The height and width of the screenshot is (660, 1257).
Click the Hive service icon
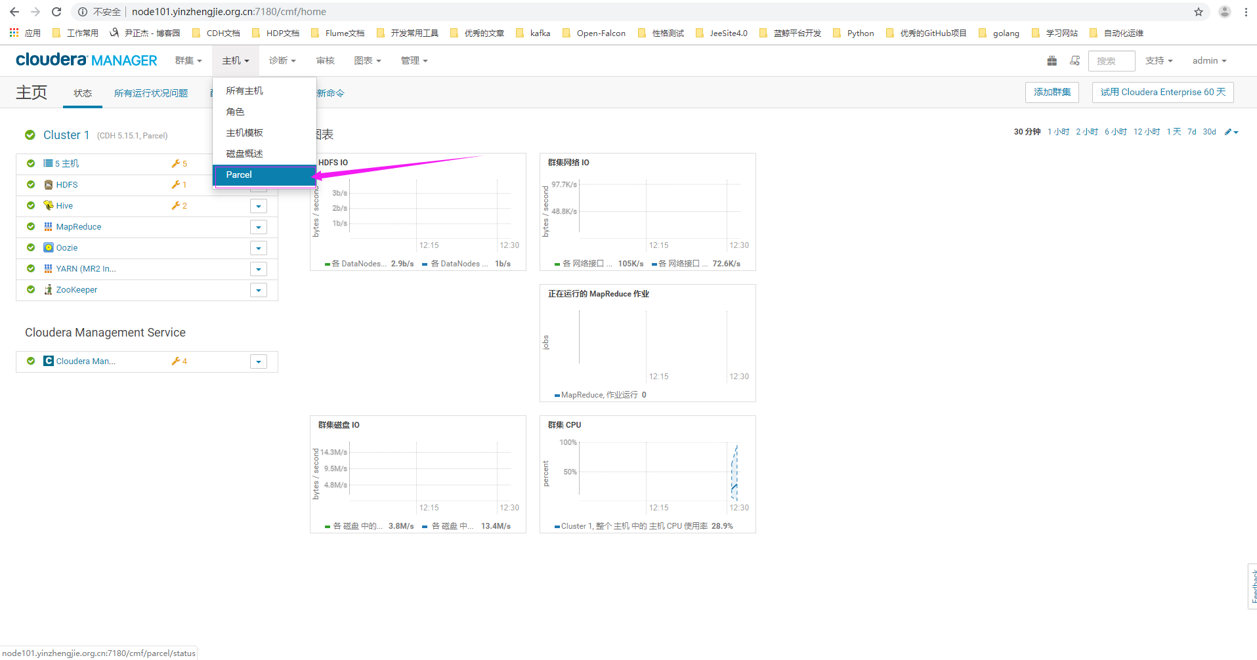tap(48, 206)
